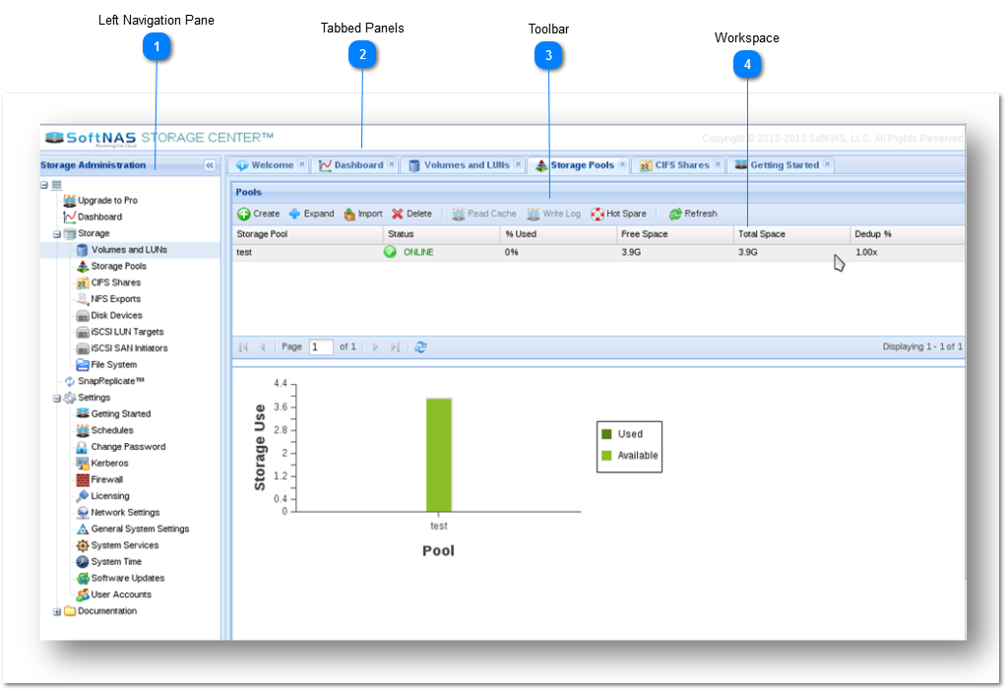1007x691 pixels.
Task: Click the Used legend color swatch
Action: [x=606, y=435]
